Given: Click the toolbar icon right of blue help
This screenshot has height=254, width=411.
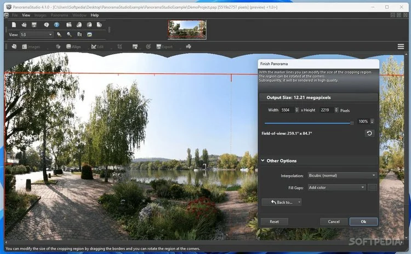Looking at the screenshot, I should [69, 25].
